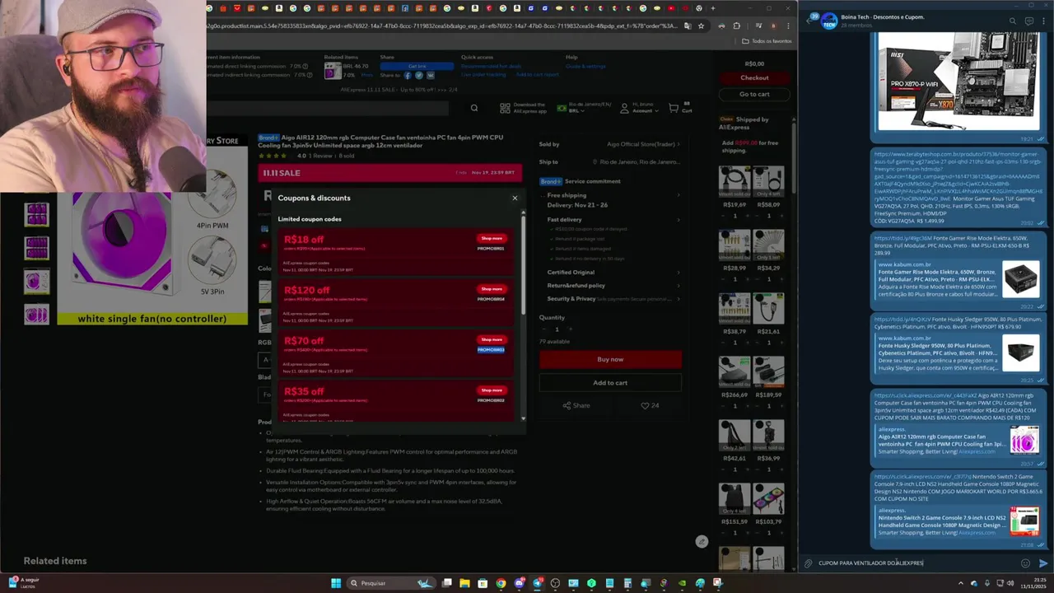Open the Live order tracking link
This screenshot has width=1054, height=593.
[483, 74]
